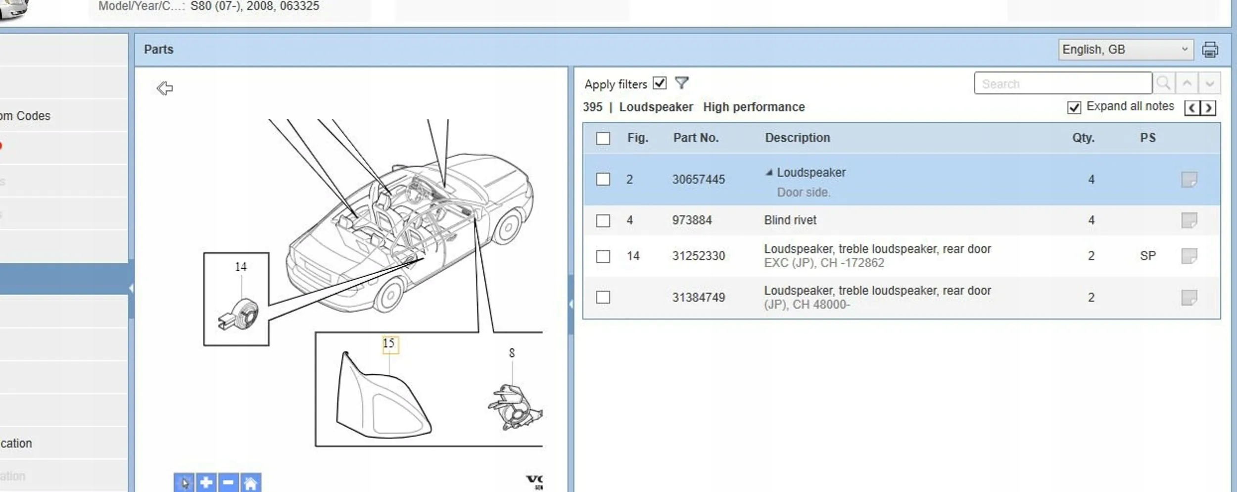Go to previous section arrow
The width and height of the screenshot is (1237, 492).
click(1192, 107)
